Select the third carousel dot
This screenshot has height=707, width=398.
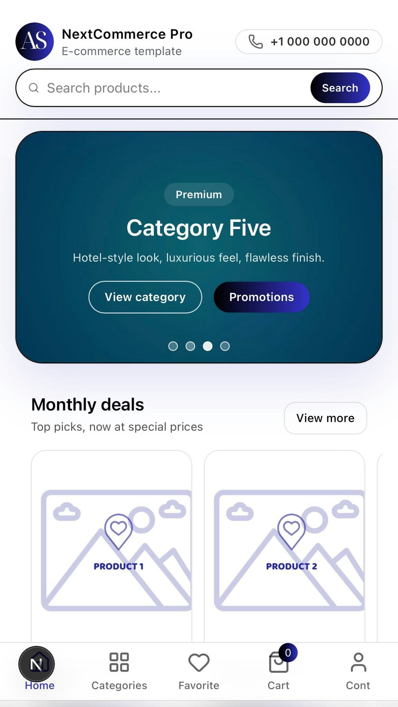pos(208,346)
